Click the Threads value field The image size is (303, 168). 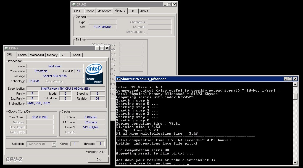point(100,144)
